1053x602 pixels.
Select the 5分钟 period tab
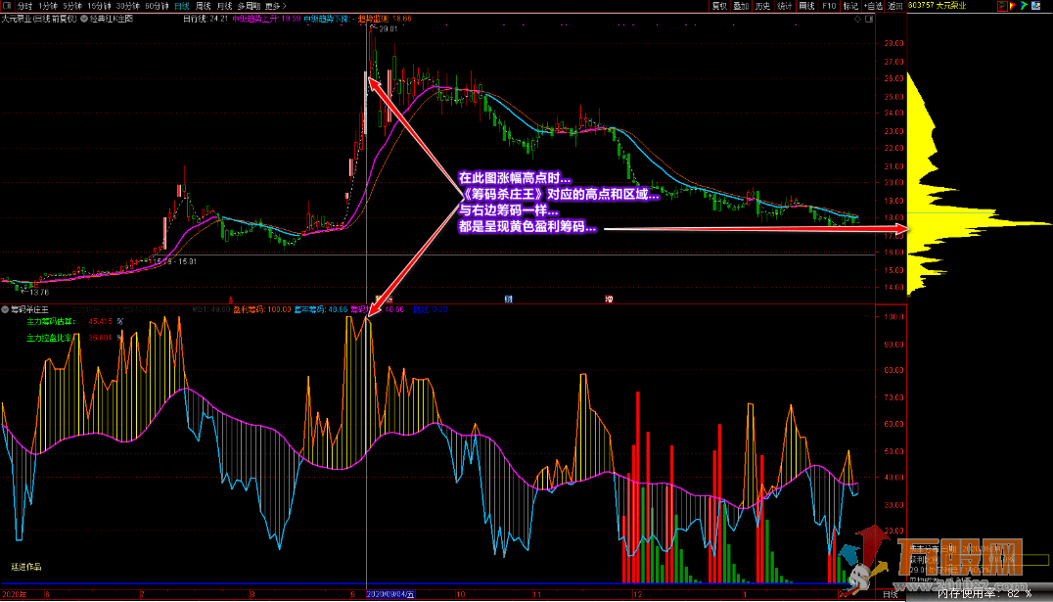(x=72, y=5)
